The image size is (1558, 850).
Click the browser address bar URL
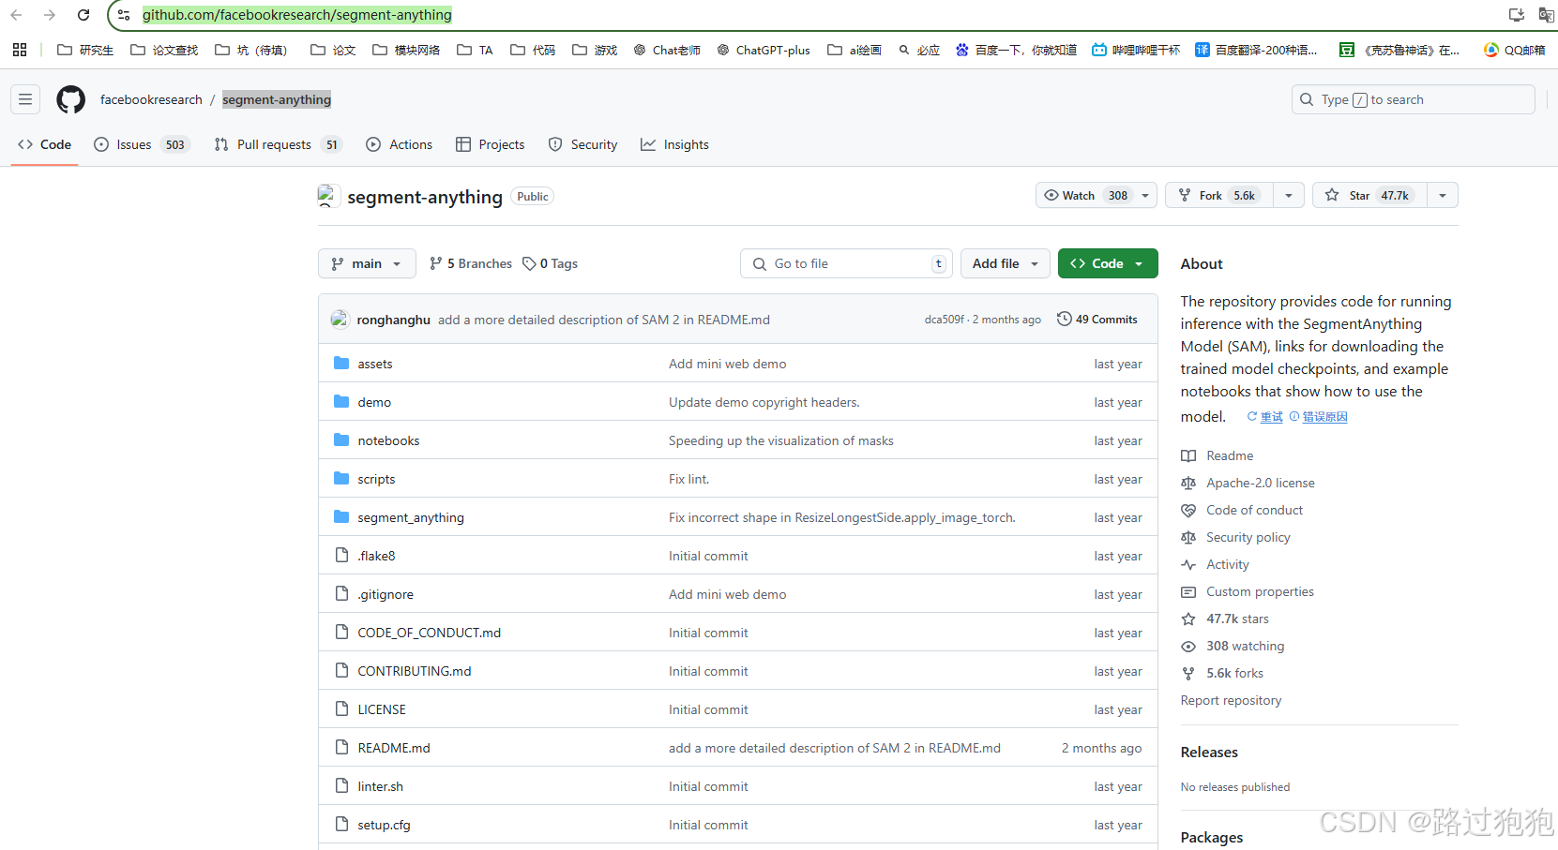tap(297, 15)
